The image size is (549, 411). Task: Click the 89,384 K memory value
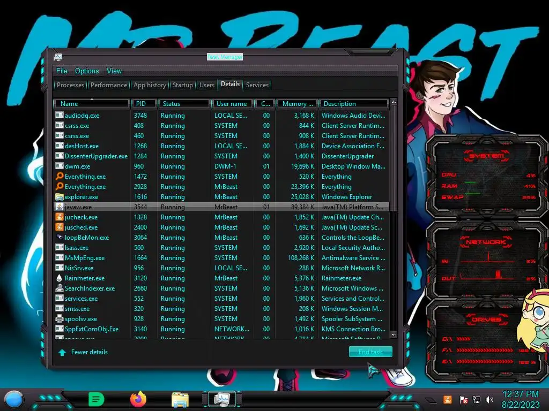tap(303, 207)
